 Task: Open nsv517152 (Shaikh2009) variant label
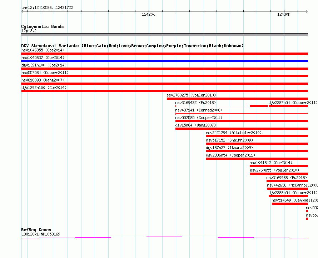[x=229, y=140]
